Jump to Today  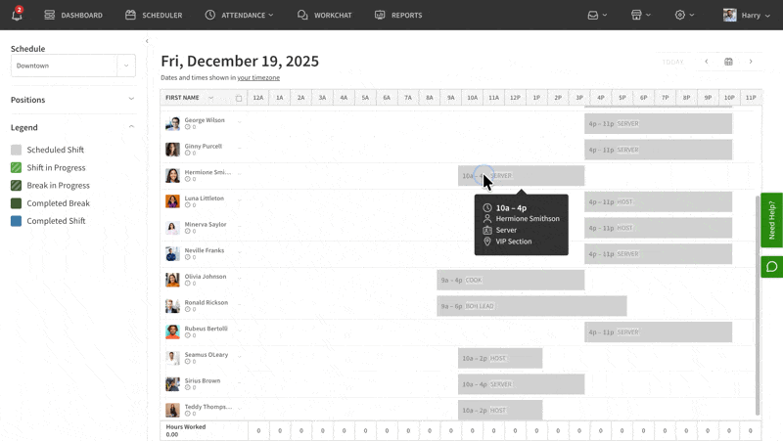(x=672, y=62)
